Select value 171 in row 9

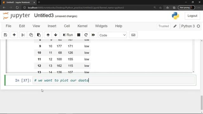tap(70, 46)
